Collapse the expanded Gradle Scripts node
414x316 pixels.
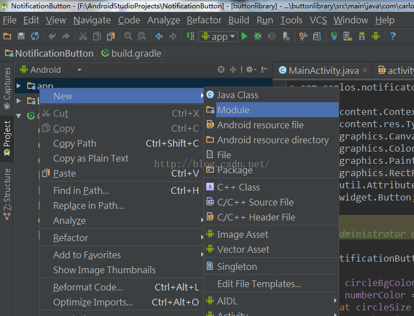point(18,116)
